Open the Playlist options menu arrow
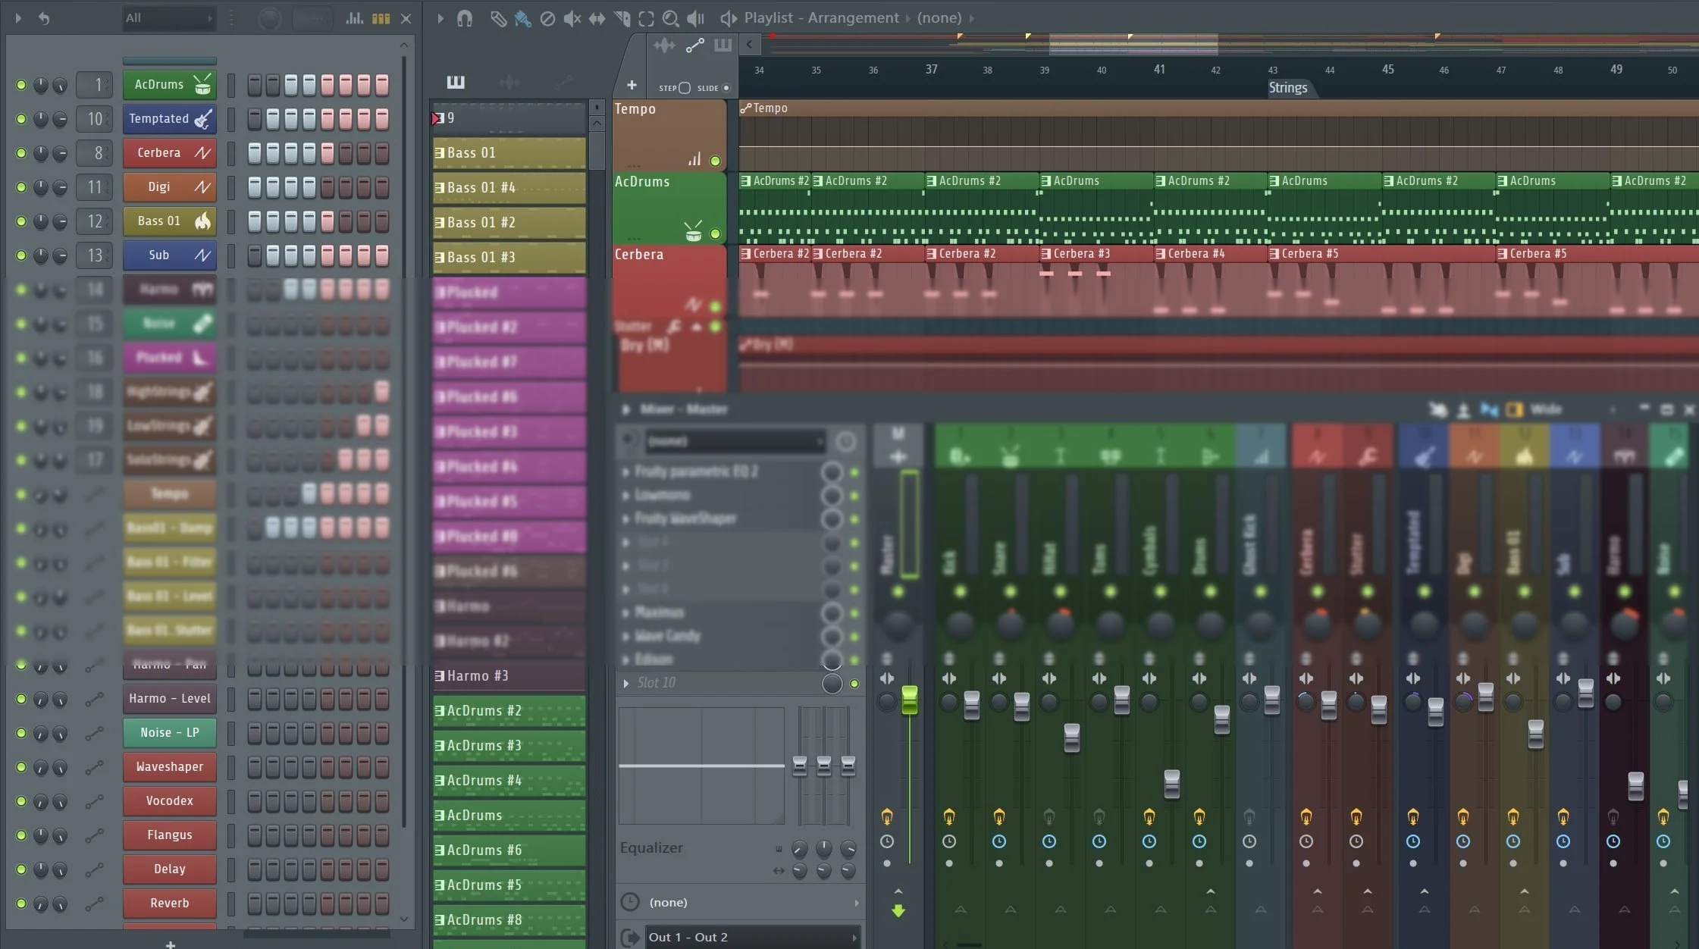Viewport: 1699px width, 949px height. [x=440, y=18]
